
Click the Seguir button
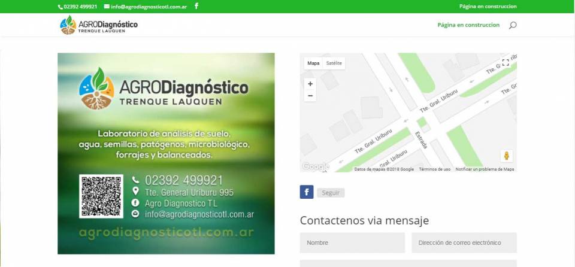click(331, 193)
